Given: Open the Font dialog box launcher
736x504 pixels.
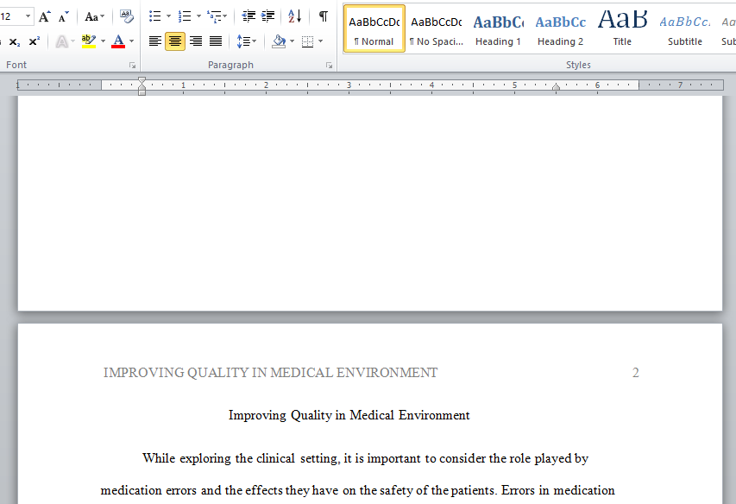Looking at the screenshot, I should pos(133,66).
